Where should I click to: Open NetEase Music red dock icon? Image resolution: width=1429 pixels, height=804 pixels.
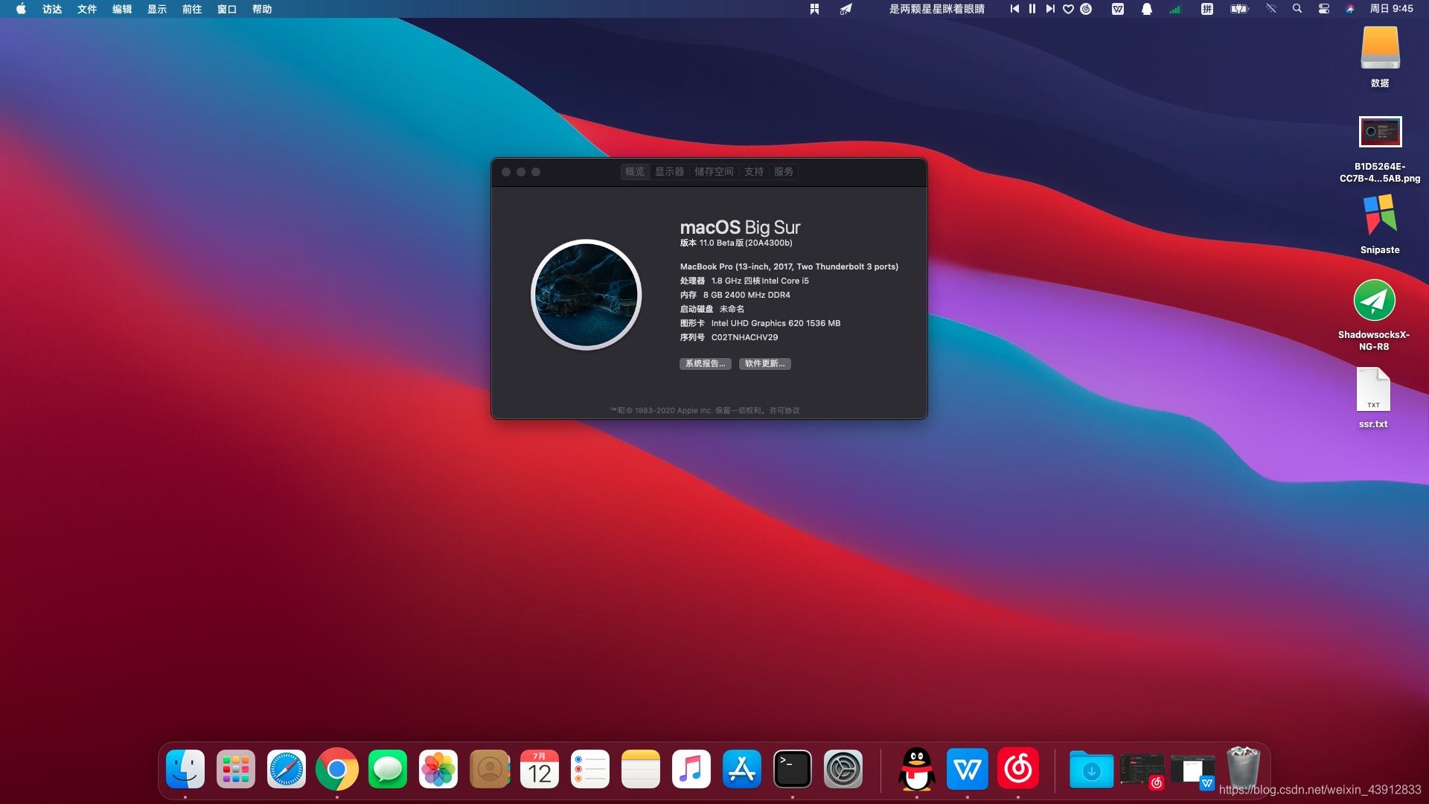tap(1018, 769)
